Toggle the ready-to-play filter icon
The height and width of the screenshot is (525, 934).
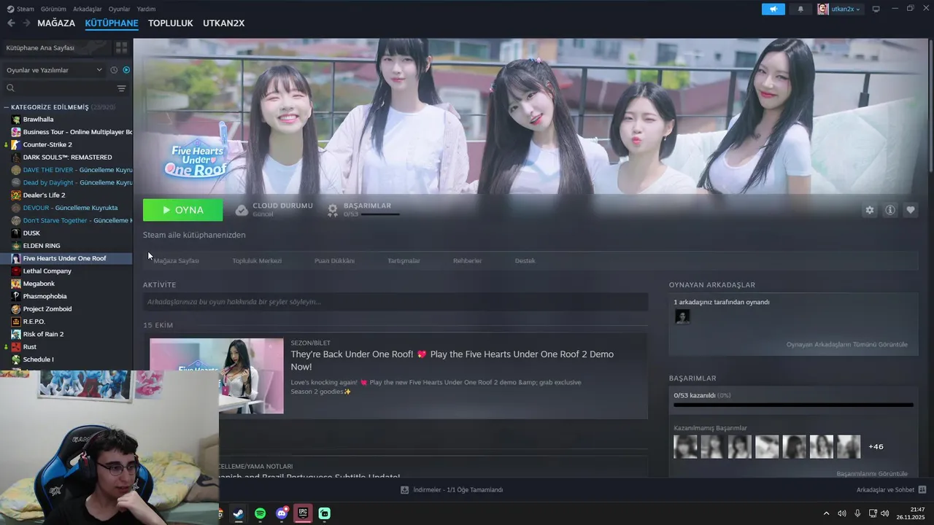pyautogui.click(x=126, y=70)
